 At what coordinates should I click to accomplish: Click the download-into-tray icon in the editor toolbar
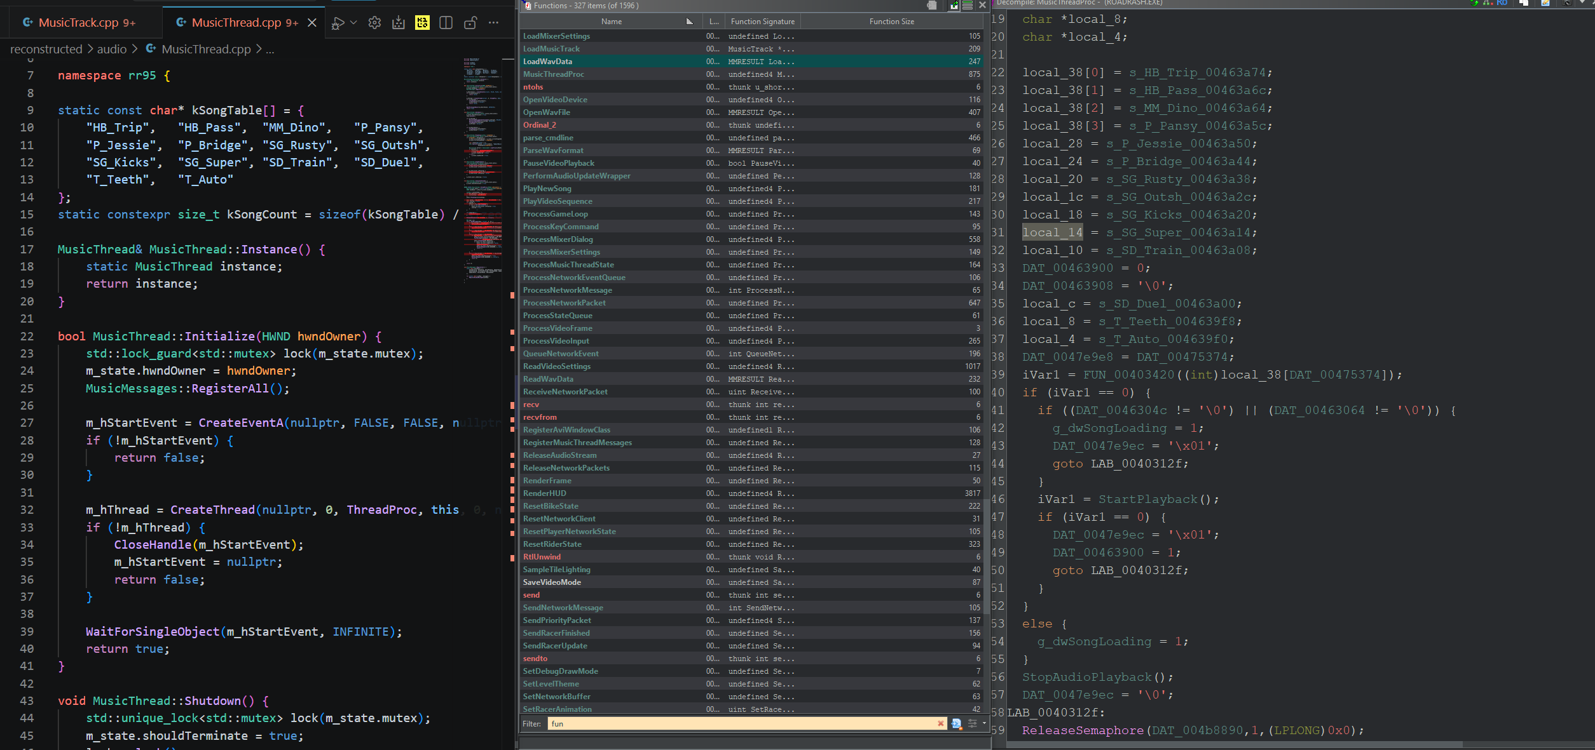tap(399, 23)
